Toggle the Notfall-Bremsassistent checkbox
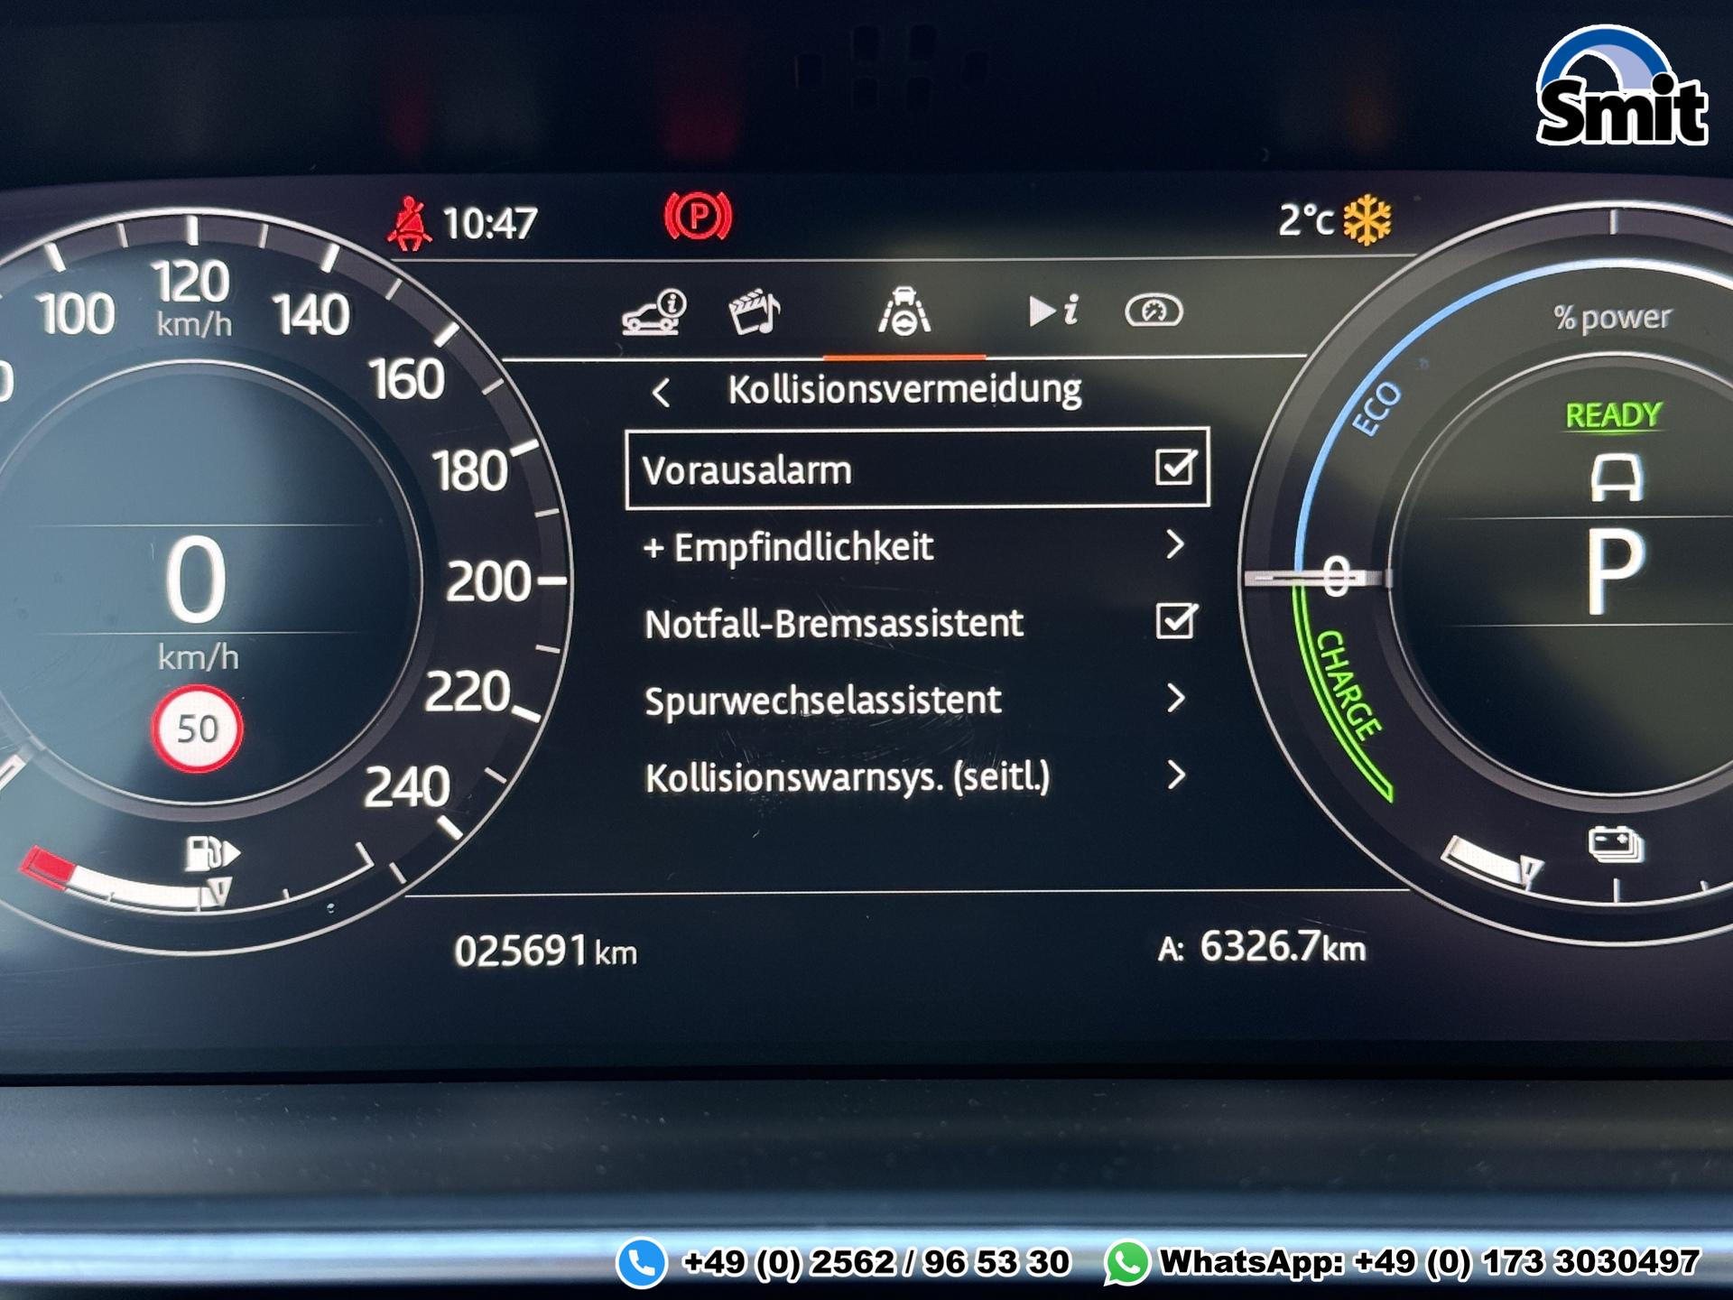The width and height of the screenshot is (1733, 1300). tap(1175, 622)
